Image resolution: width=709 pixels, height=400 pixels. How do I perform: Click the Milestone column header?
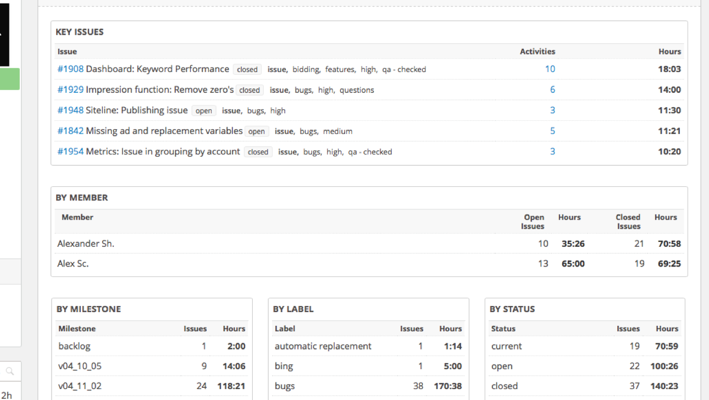tap(77, 329)
